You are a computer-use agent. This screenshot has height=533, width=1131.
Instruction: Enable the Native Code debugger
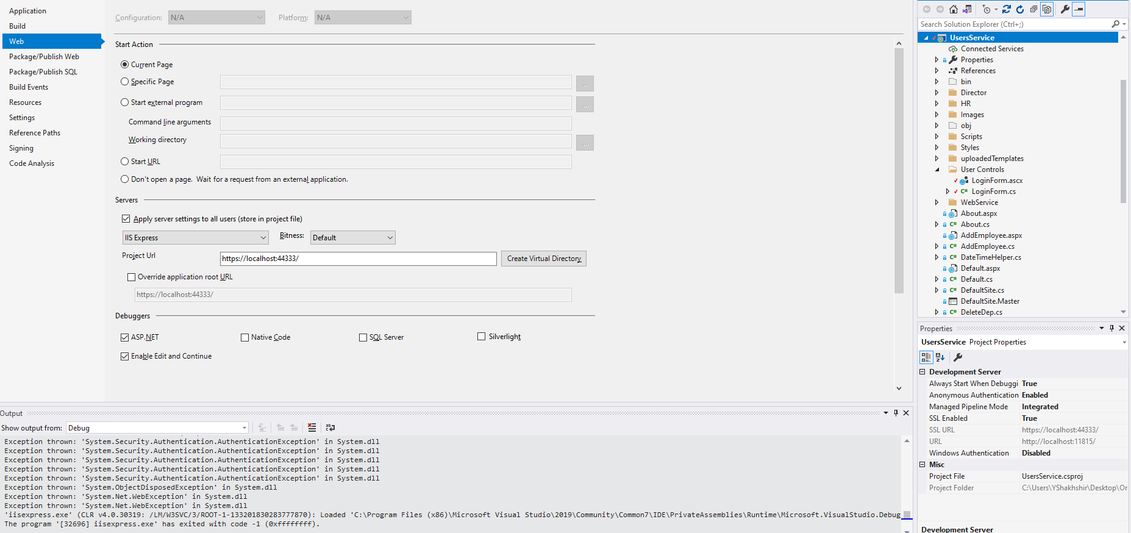244,337
